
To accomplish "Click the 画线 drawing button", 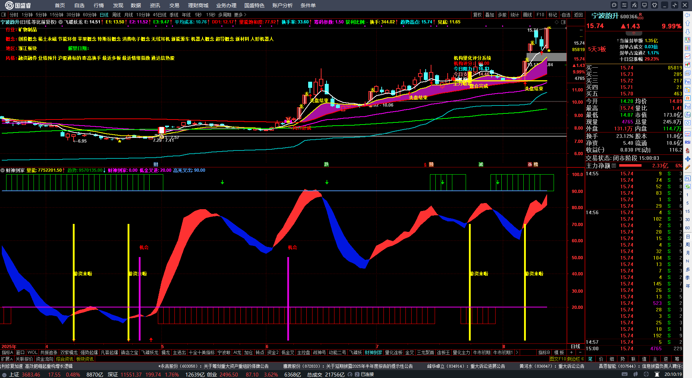I will (x=528, y=15).
